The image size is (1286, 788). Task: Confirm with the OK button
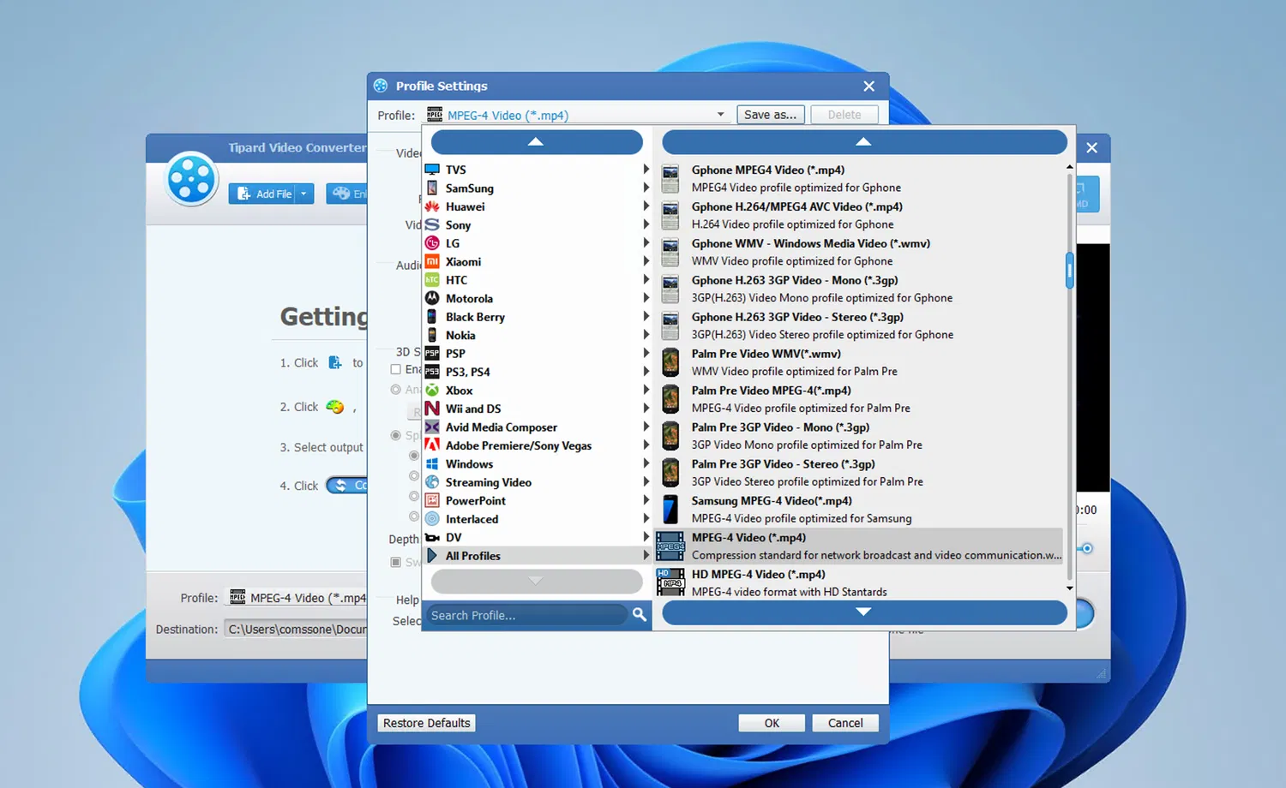point(772,723)
